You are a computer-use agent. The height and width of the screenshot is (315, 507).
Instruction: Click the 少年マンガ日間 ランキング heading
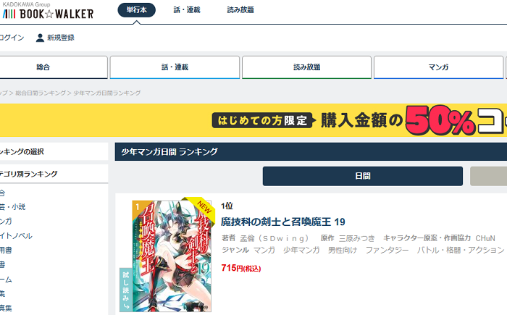(169, 151)
